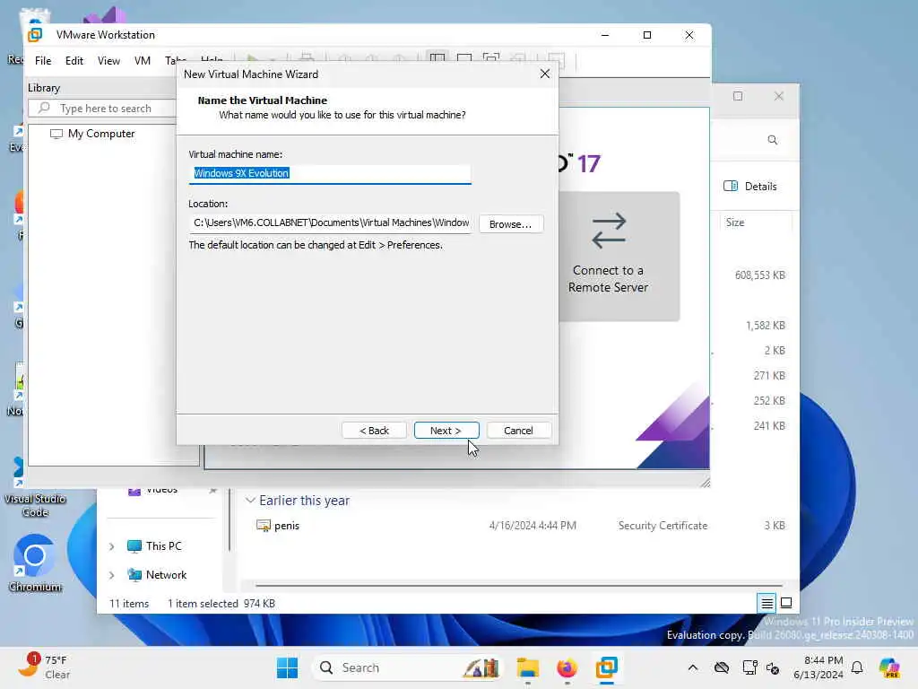Click the Library search field
Image resolution: width=918 pixels, height=689 pixels.
pyautogui.click(x=102, y=109)
